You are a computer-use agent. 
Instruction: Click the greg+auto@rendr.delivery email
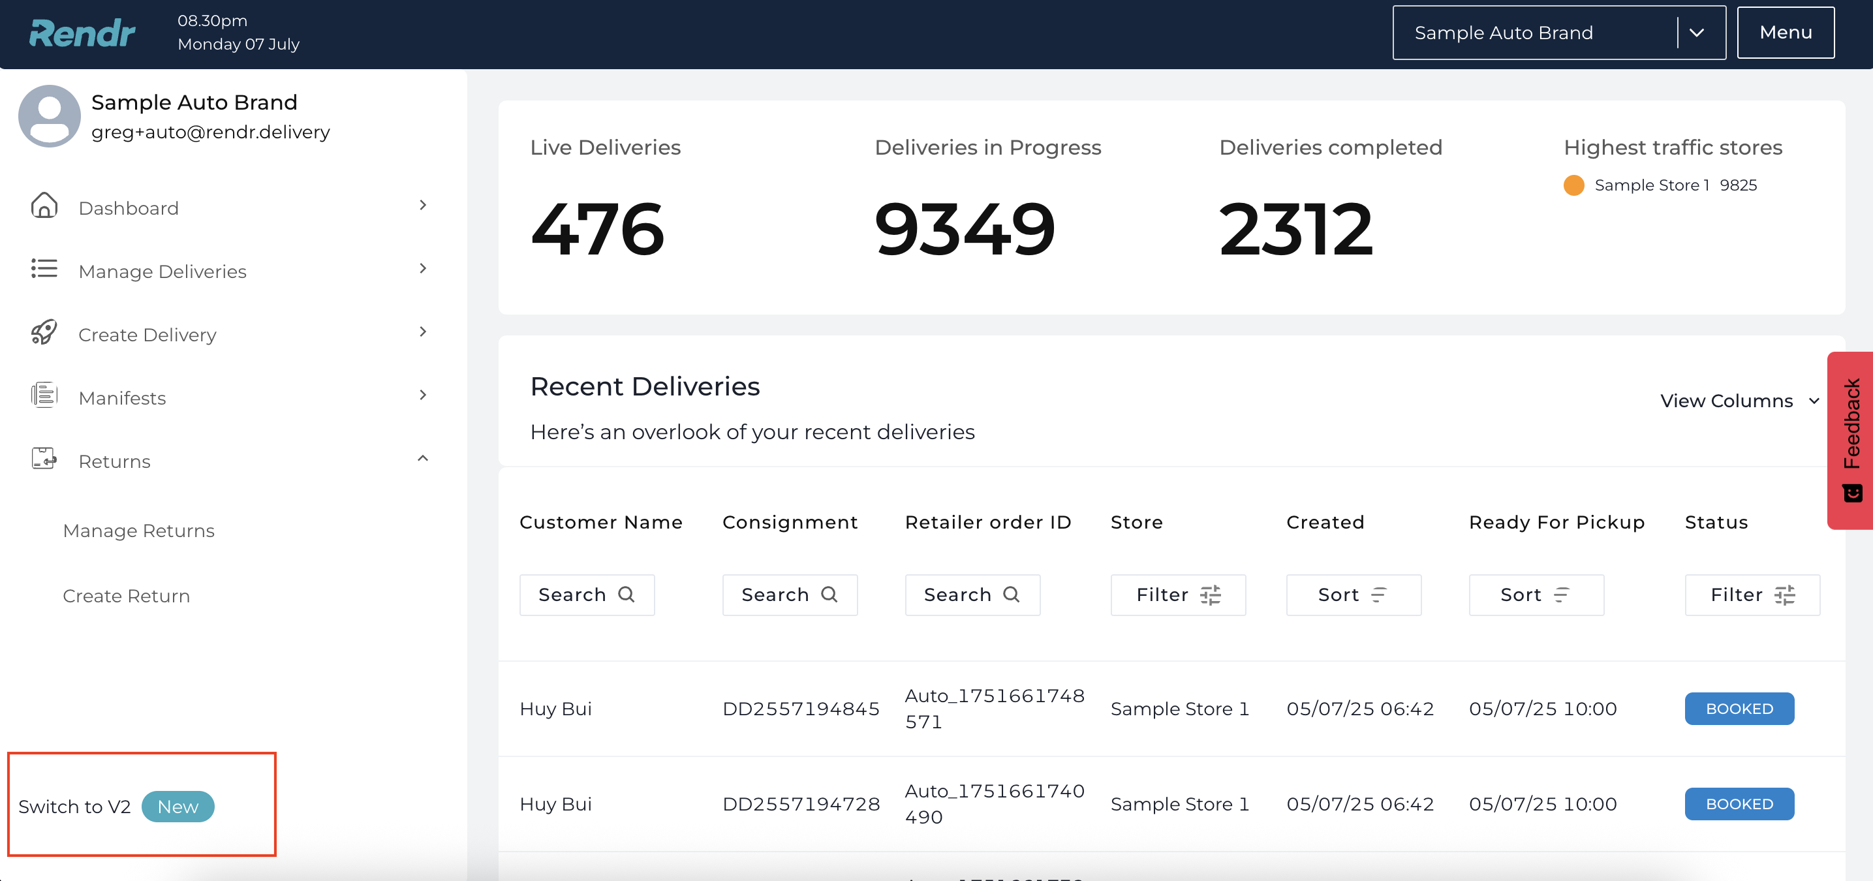(211, 132)
